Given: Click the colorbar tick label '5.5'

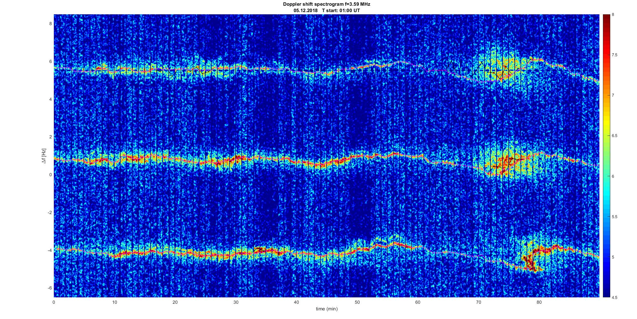Looking at the screenshot, I should (x=614, y=217).
